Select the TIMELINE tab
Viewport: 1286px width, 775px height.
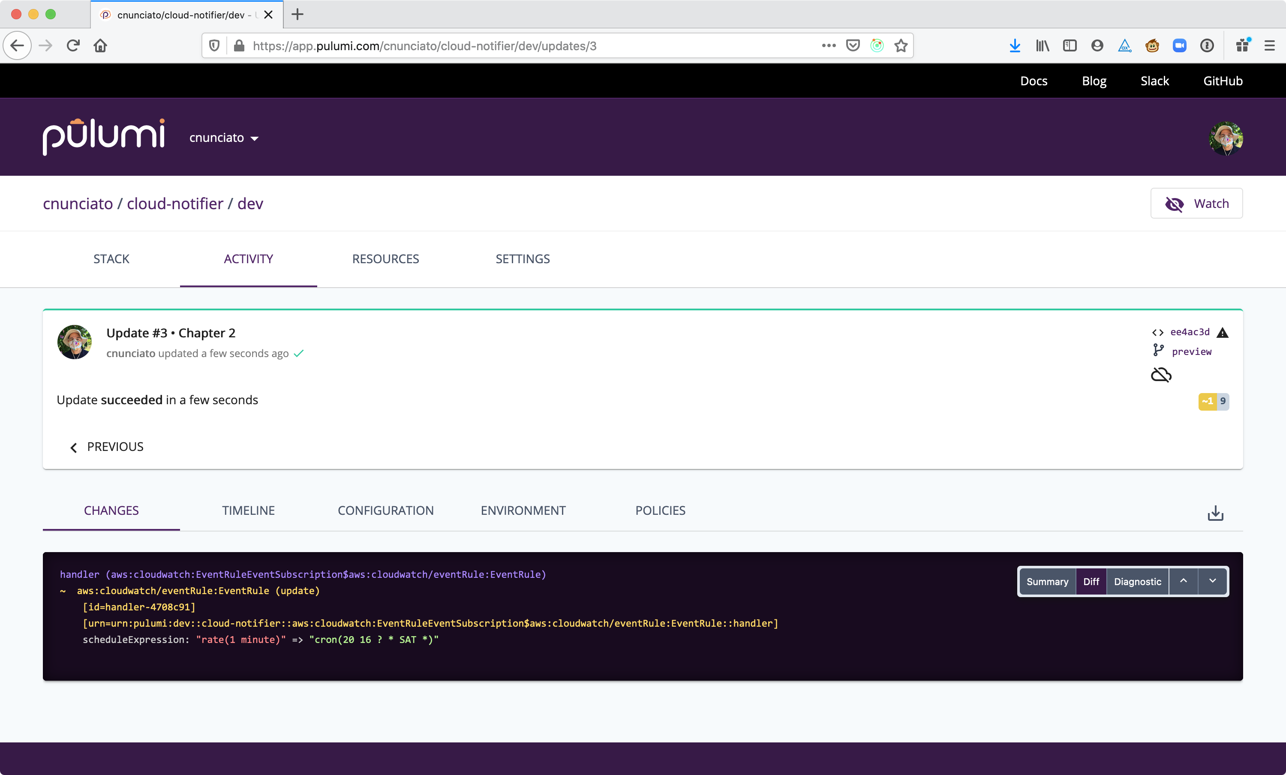249,511
